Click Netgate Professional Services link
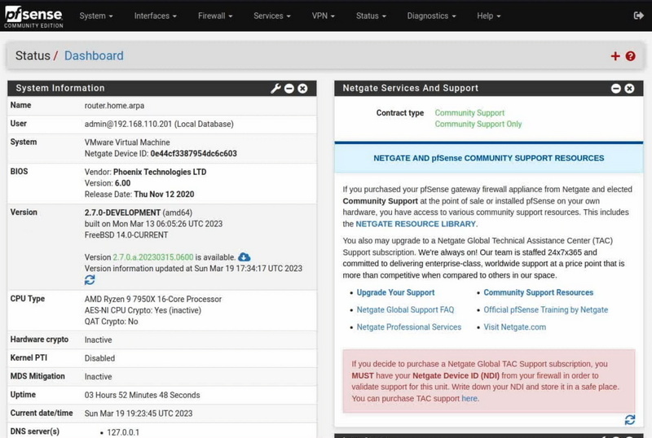This screenshot has height=438, width=652. [409, 327]
